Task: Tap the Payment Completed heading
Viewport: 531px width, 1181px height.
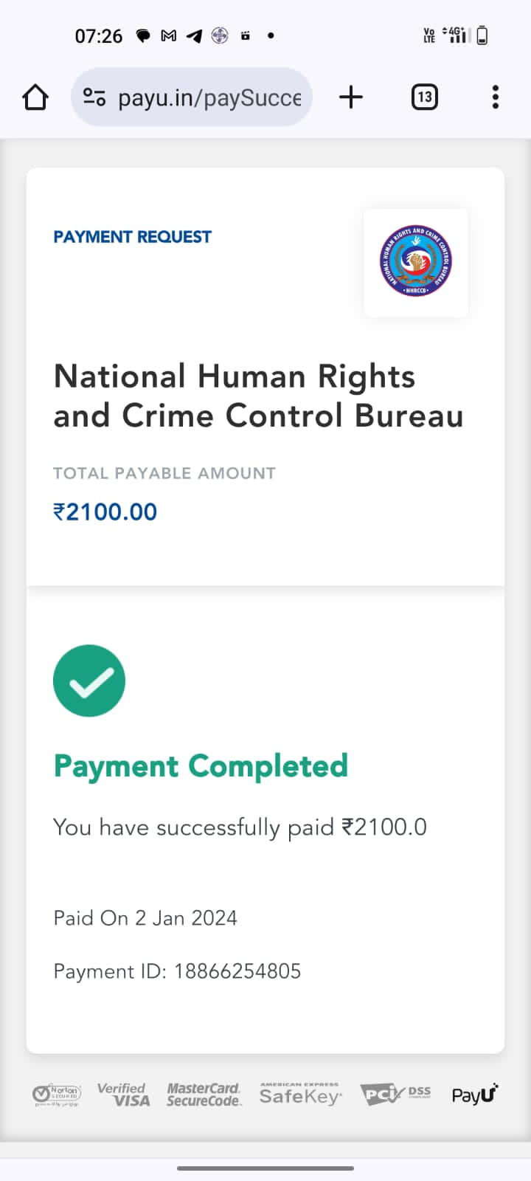Action: tap(201, 766)
